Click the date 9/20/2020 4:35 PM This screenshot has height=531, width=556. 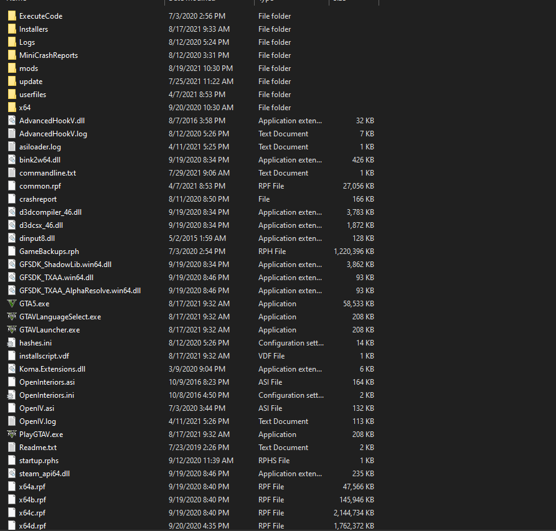(199, 526)
